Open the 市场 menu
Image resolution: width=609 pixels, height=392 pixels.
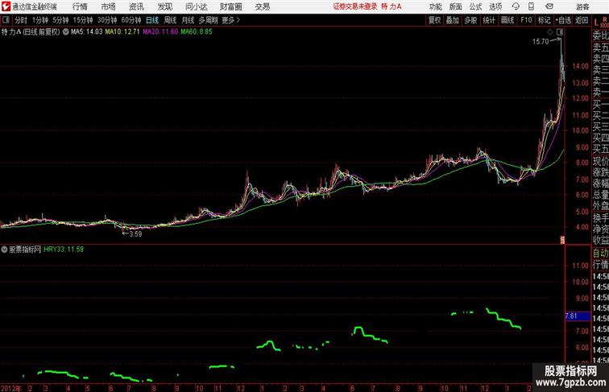point(109,6)
